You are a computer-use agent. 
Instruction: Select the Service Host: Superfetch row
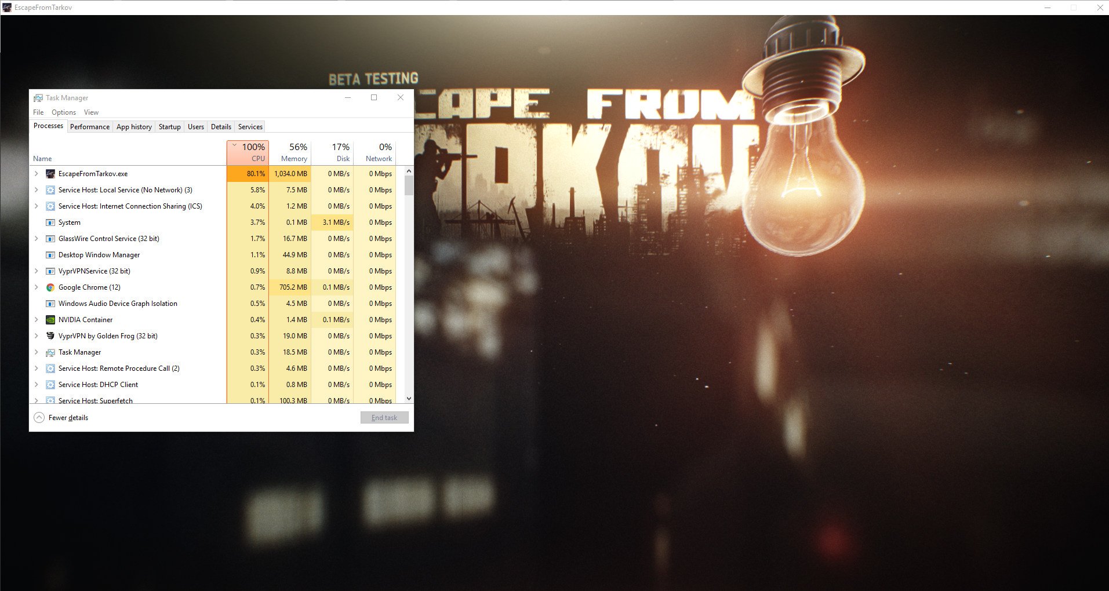pyautogui.click(x=213, y=400)
